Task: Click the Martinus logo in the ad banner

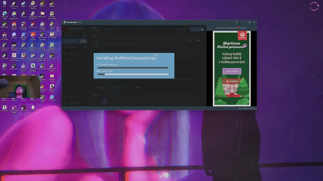Action: point(242,36)
